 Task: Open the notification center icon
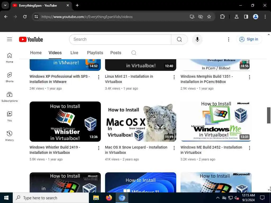[x=262, y=198]
